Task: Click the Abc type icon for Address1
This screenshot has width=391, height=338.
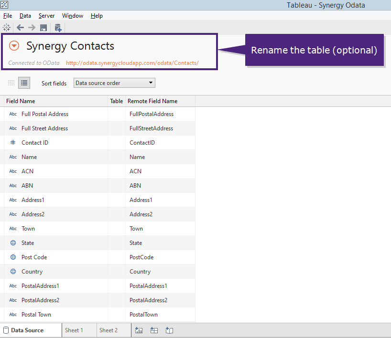Action: [13, 200]
